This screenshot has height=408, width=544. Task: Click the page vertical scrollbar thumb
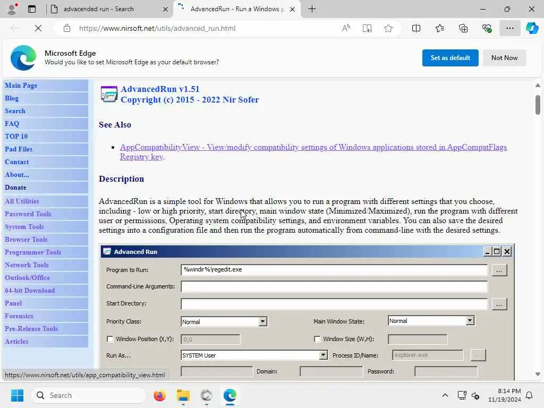(538, 105)
